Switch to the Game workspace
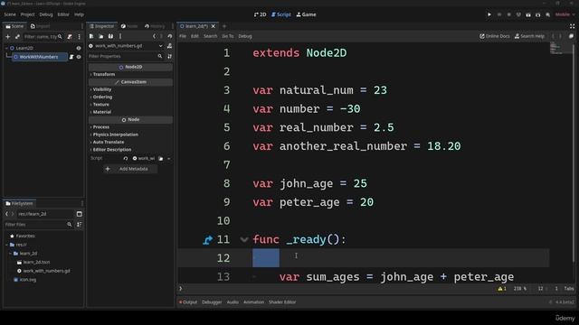Screen dimensions: 579x325 306,14
